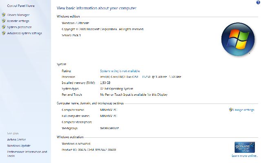Click the shield icon beside System protection

[x=4, y=27]
